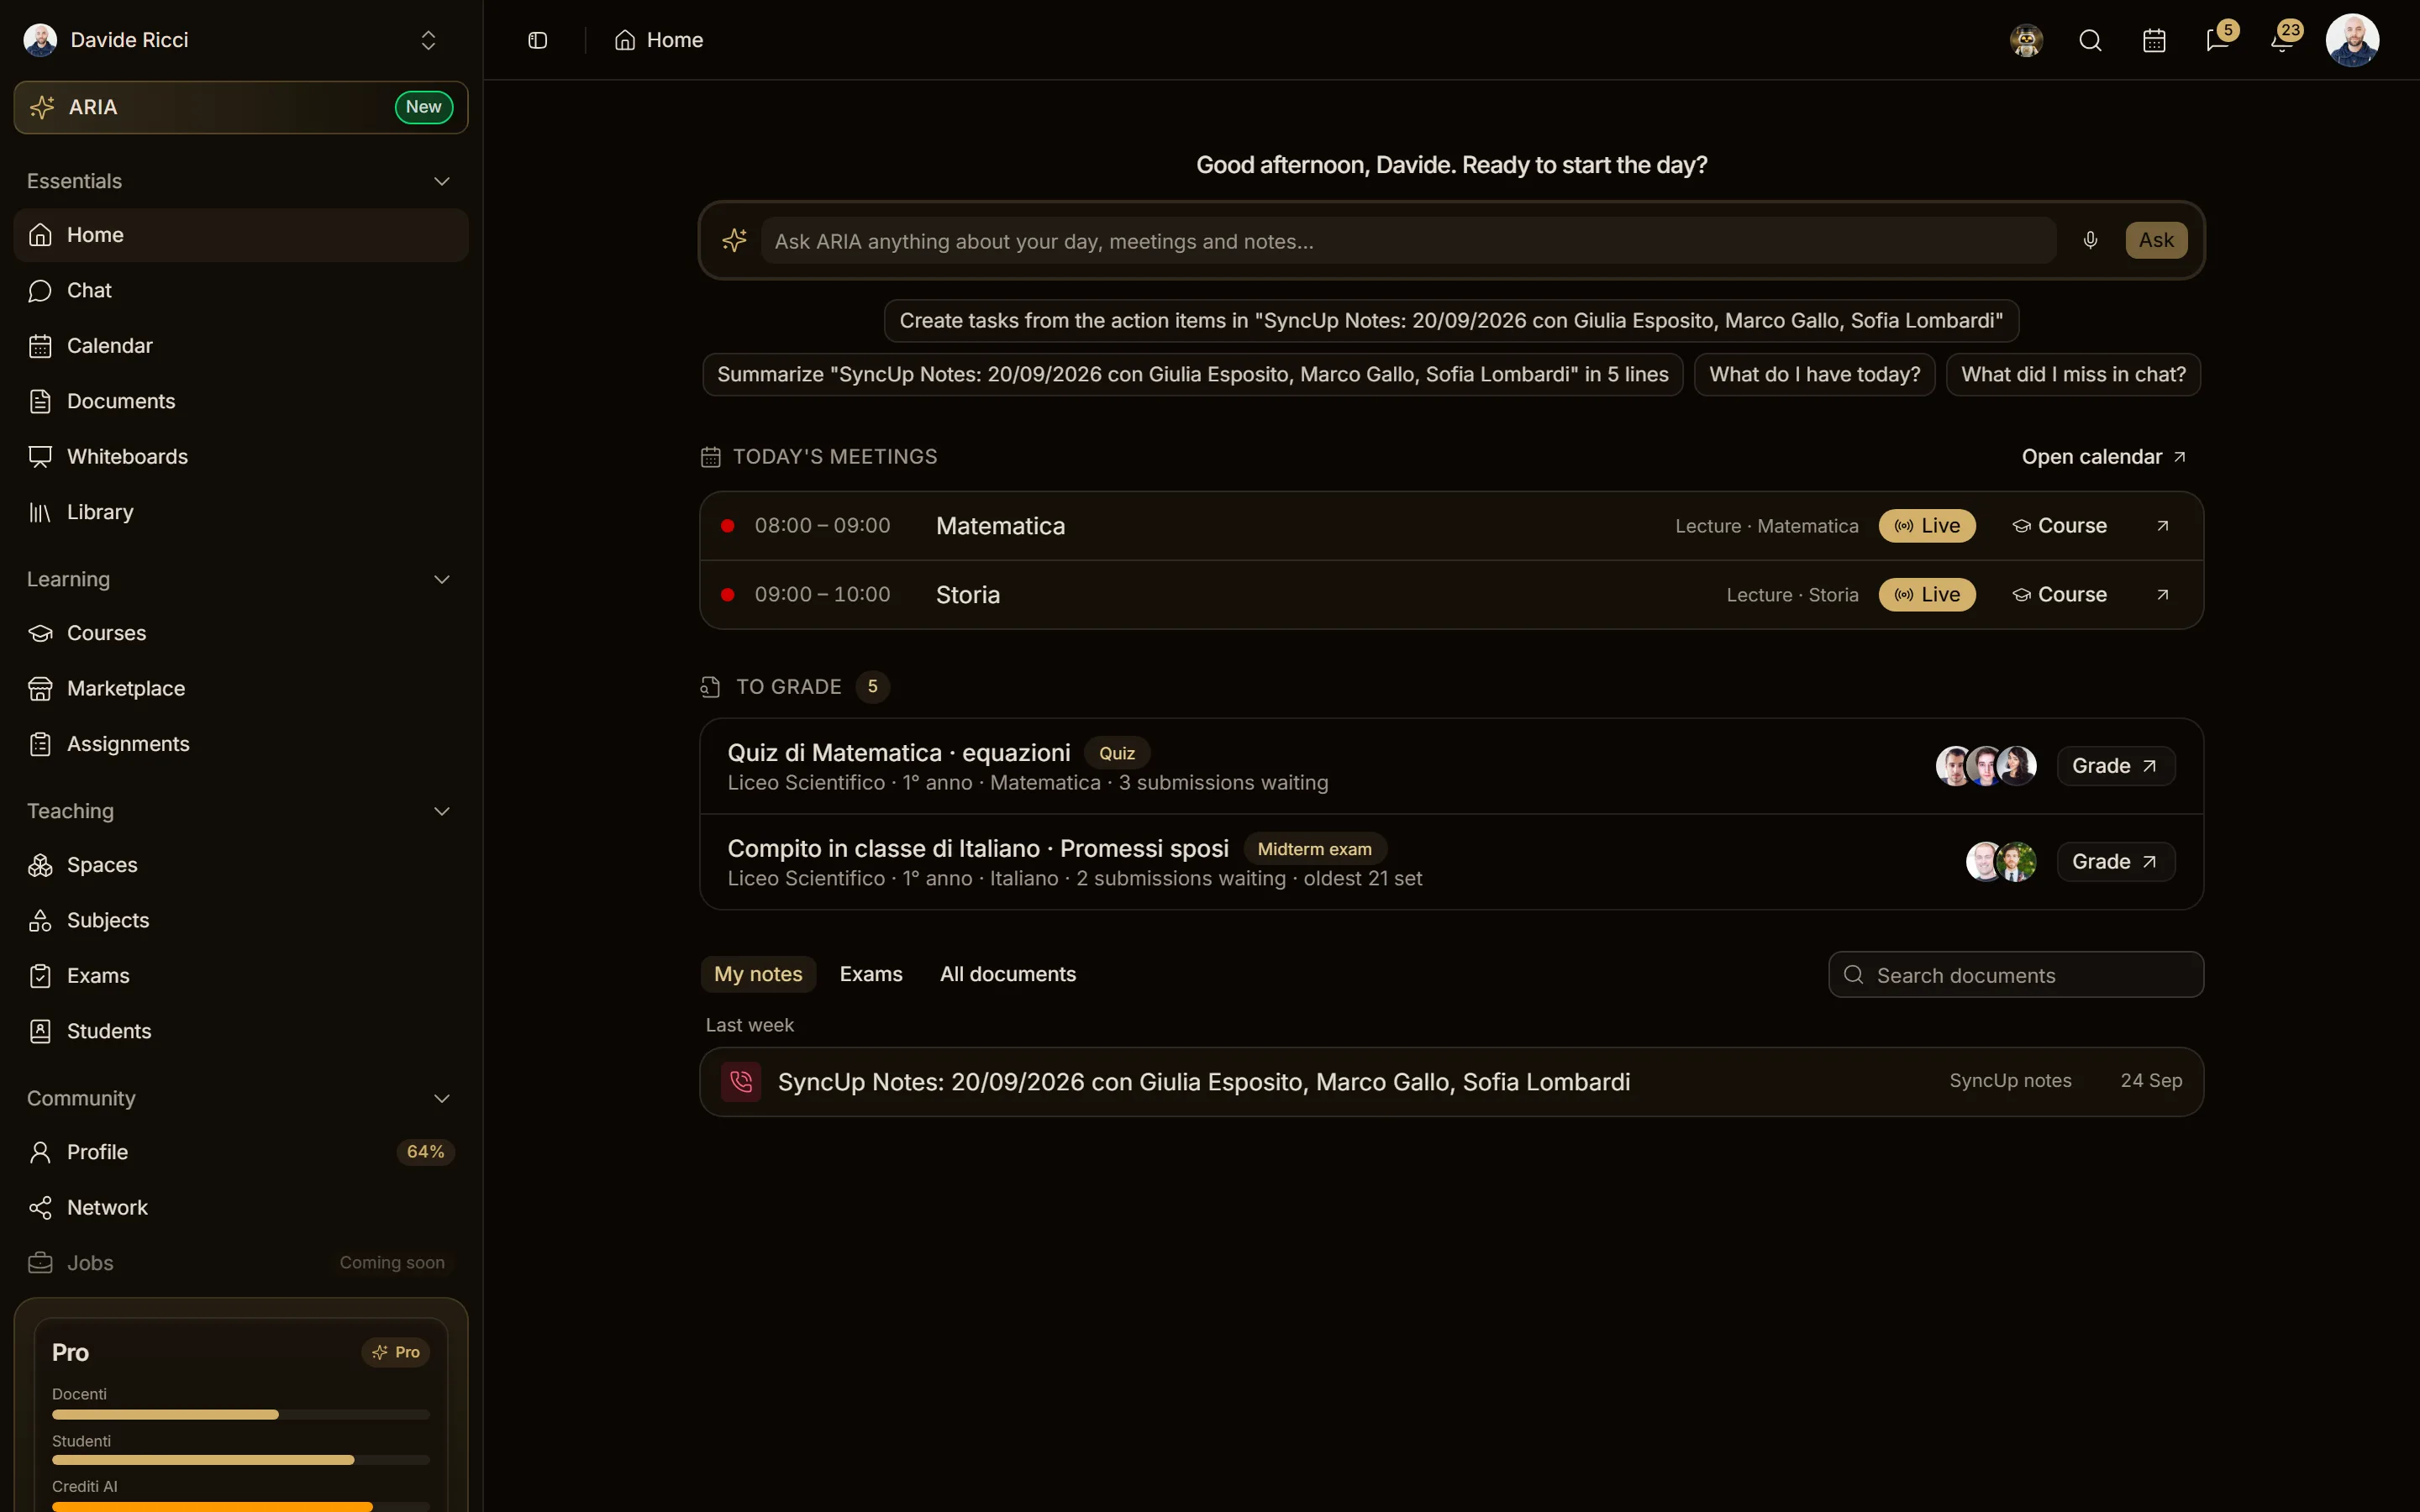The image size is (2420, 1512).
Task: Switch to the All documents tab
Action: click(1008, 974)
